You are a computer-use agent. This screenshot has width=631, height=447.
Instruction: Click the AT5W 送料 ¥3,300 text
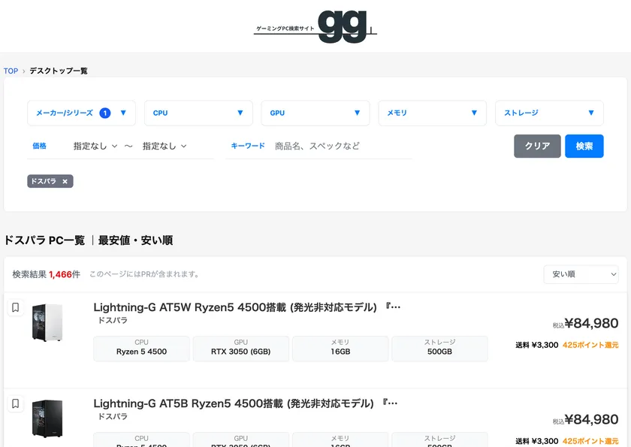(x=537, y=346)
